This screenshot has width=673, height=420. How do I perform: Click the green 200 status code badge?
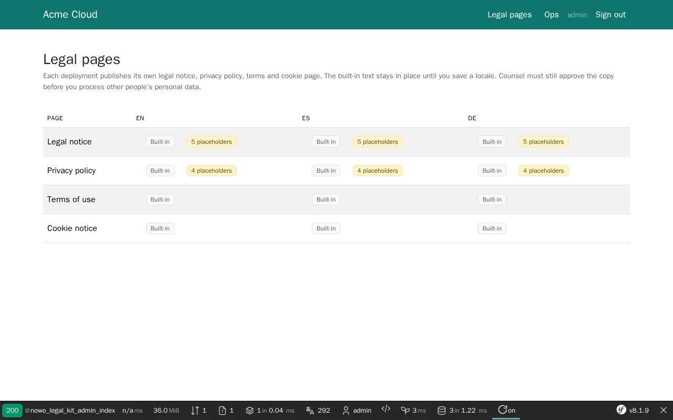coord(12,411)
